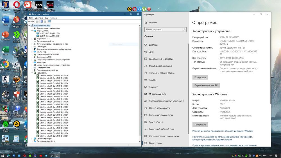Image resolution: width=281 pixels, height=158 pixels.
Task: Click the Главная home icon in Settings
Action: 146,22
